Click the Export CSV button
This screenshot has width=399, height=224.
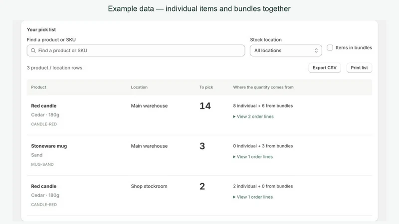pos(325,68)
